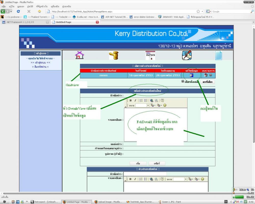This screenshot has width=255, height=204.
Task: Click the delete selected button below grid
Action: 208,82
